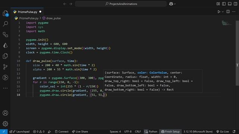Click the remote window indicator in status bar
239x134 pixels.
pos(4,131)
